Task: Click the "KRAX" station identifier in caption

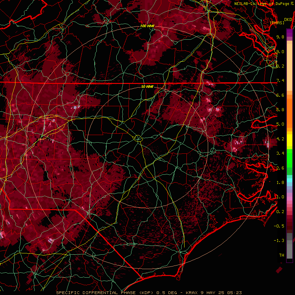Action: coord(192,293)
